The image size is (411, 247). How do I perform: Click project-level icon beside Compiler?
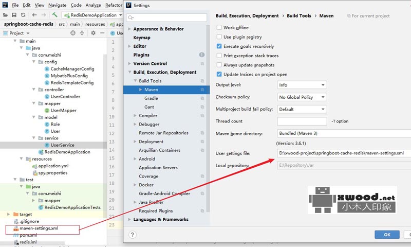coord(202,115)
